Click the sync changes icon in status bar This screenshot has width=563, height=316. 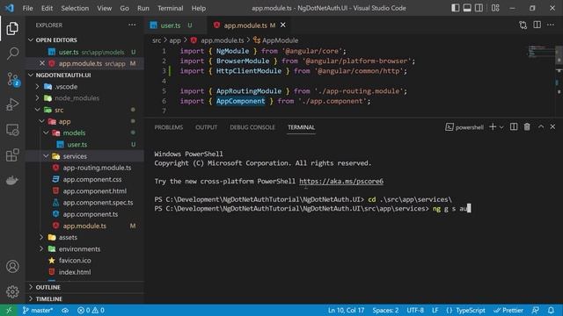coord(65,310)
